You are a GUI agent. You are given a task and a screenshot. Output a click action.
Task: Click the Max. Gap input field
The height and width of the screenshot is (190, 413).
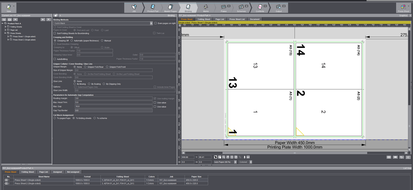point(114,106)
